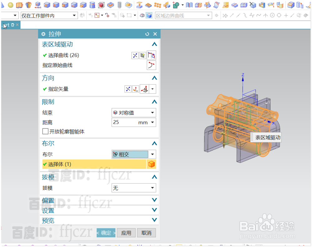This screenshot has width=312, height=247.
Task: Open the vector type dropdown arrow
Action: click(x=153, y=89)
